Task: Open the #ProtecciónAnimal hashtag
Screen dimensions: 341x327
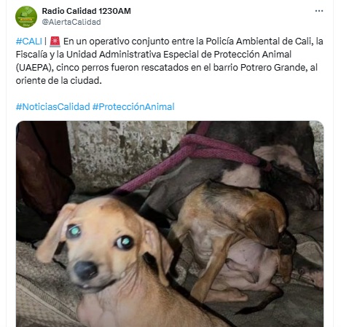Action: [x=133, y=107]
